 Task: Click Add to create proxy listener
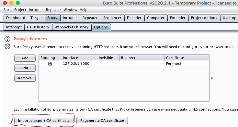(x=25, y=58)
